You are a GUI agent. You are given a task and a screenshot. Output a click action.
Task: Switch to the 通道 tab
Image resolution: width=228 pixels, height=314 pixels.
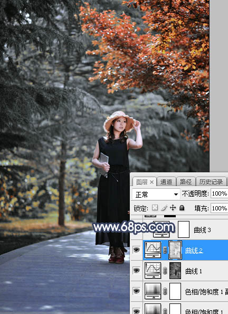click(166, 182)
